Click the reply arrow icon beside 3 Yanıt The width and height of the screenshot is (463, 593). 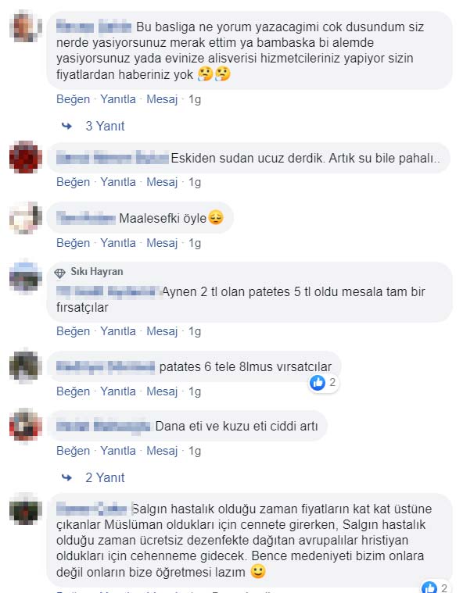click(66, 126)
